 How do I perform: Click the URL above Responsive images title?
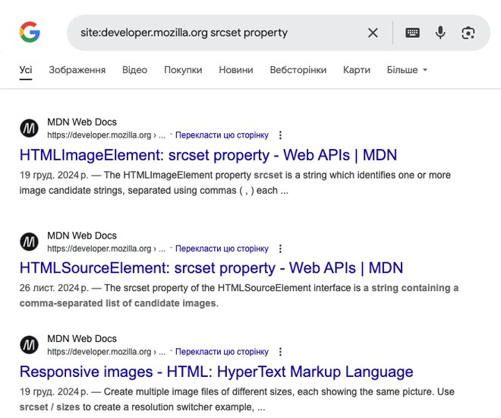106,352
